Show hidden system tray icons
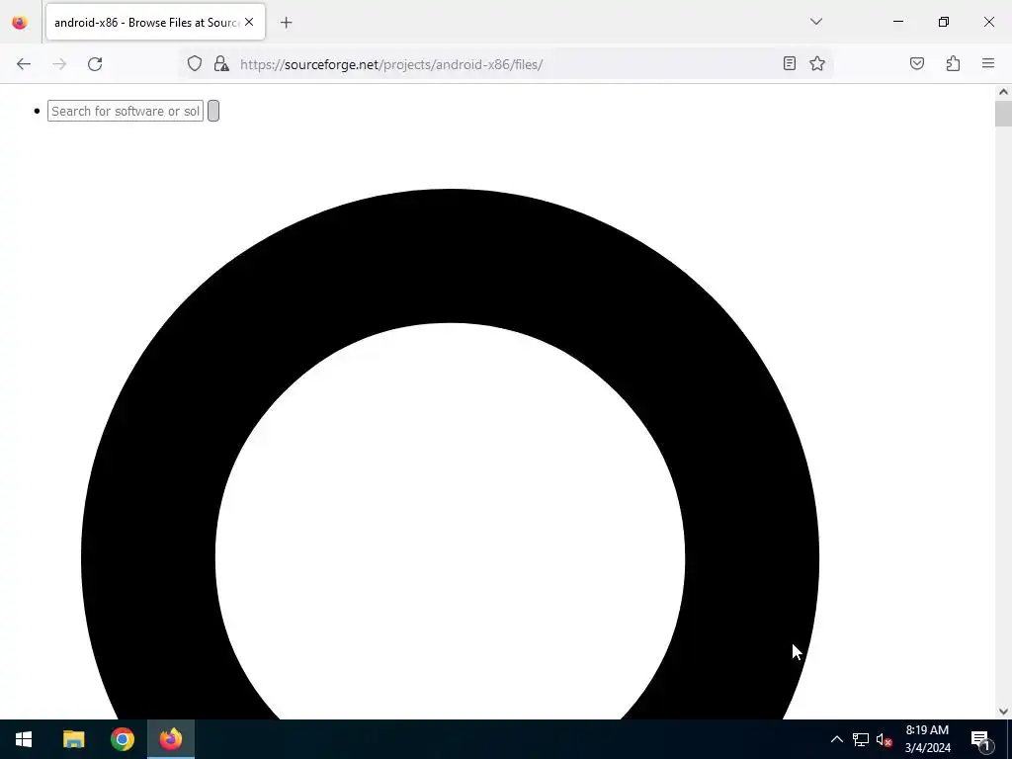The image size is (1012, 759). click(x=836, y=739)
